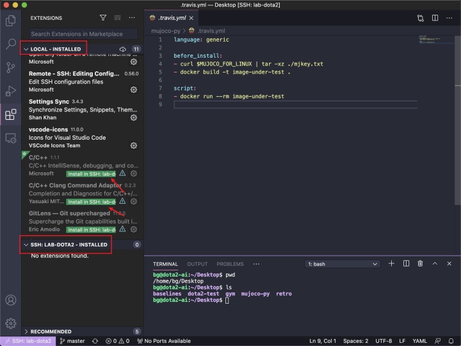Maximize the terminal panel size
Screen dimensions: 461x346
point(435,263)
